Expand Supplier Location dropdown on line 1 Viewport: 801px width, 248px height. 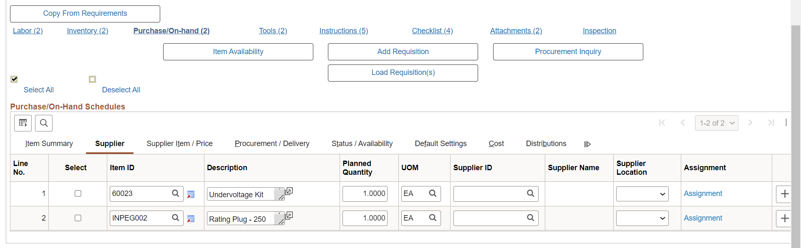[642, 194]
